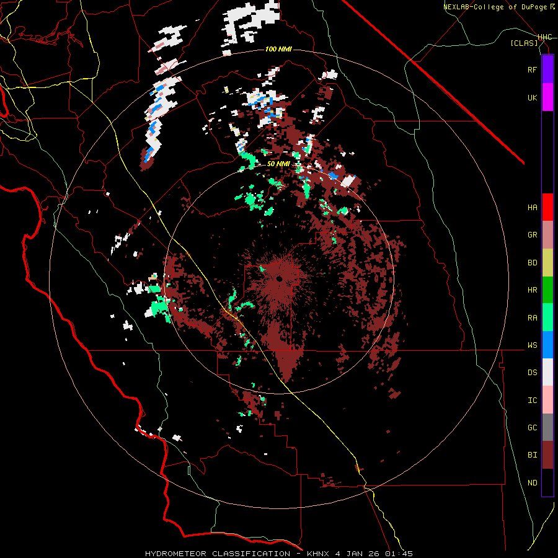Click the IC legend label
Screen dimensions: 558x558
coord(532,401)
